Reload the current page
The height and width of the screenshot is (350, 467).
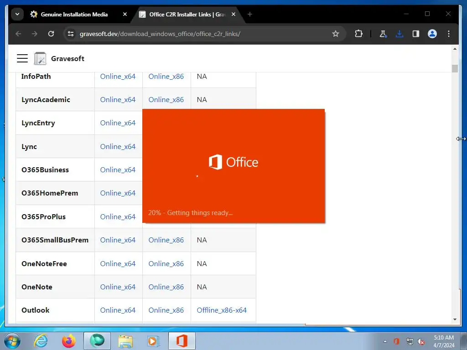click(51, 34)
